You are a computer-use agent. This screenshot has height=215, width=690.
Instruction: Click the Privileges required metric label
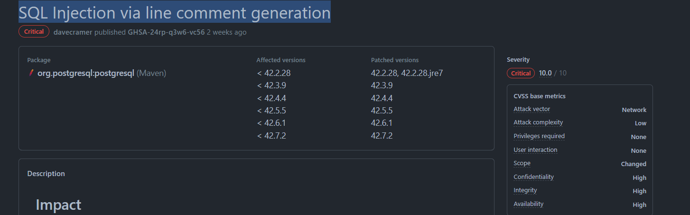pyautogui.click(x=539, y=136)
